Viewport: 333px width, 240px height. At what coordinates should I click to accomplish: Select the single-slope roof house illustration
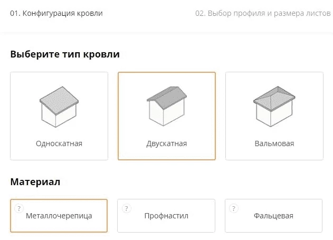pos(59,107)
